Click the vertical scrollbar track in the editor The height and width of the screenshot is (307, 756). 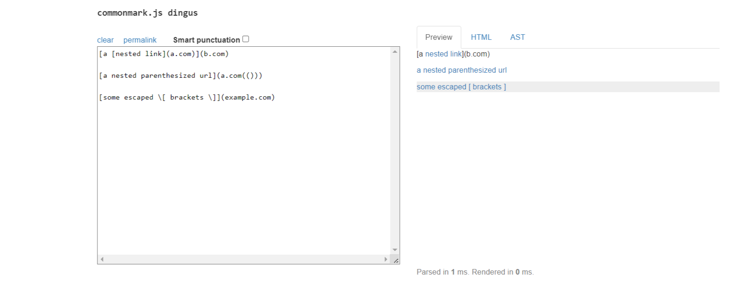pyautogui.click(x=395, y=153)
